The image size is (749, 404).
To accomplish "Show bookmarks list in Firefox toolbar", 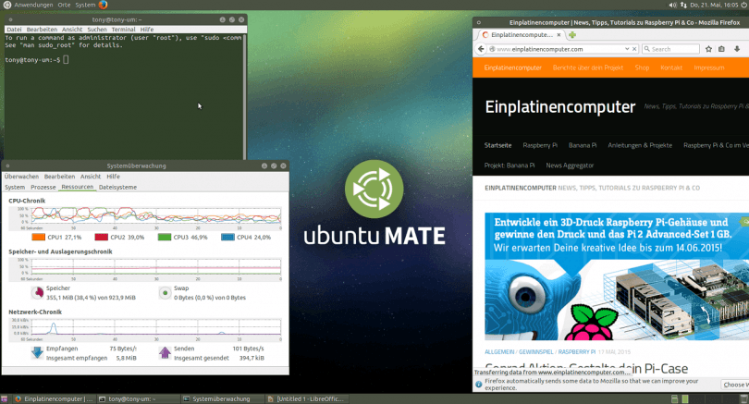I will click(722, 49).
